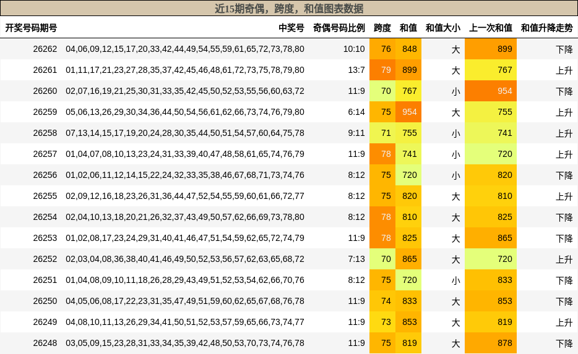Click the 开奖号码期号 column header

pyautogui.click(x=31, y=28)
